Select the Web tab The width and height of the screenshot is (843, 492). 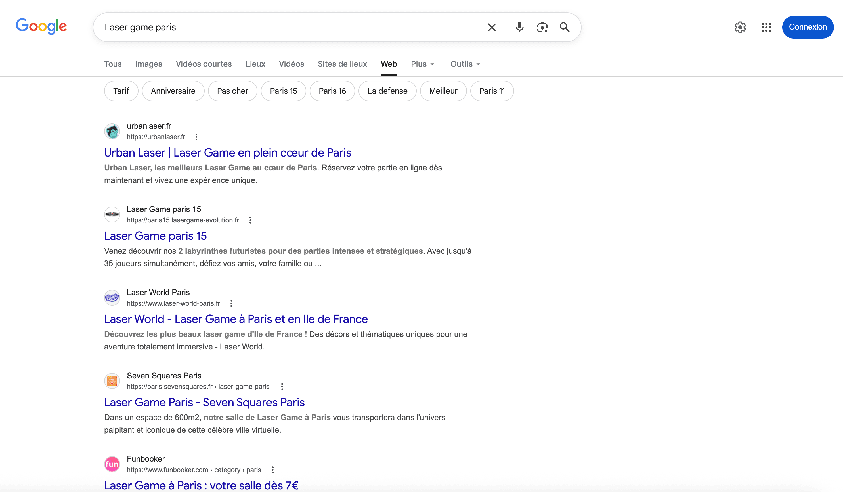click(389, 64)
